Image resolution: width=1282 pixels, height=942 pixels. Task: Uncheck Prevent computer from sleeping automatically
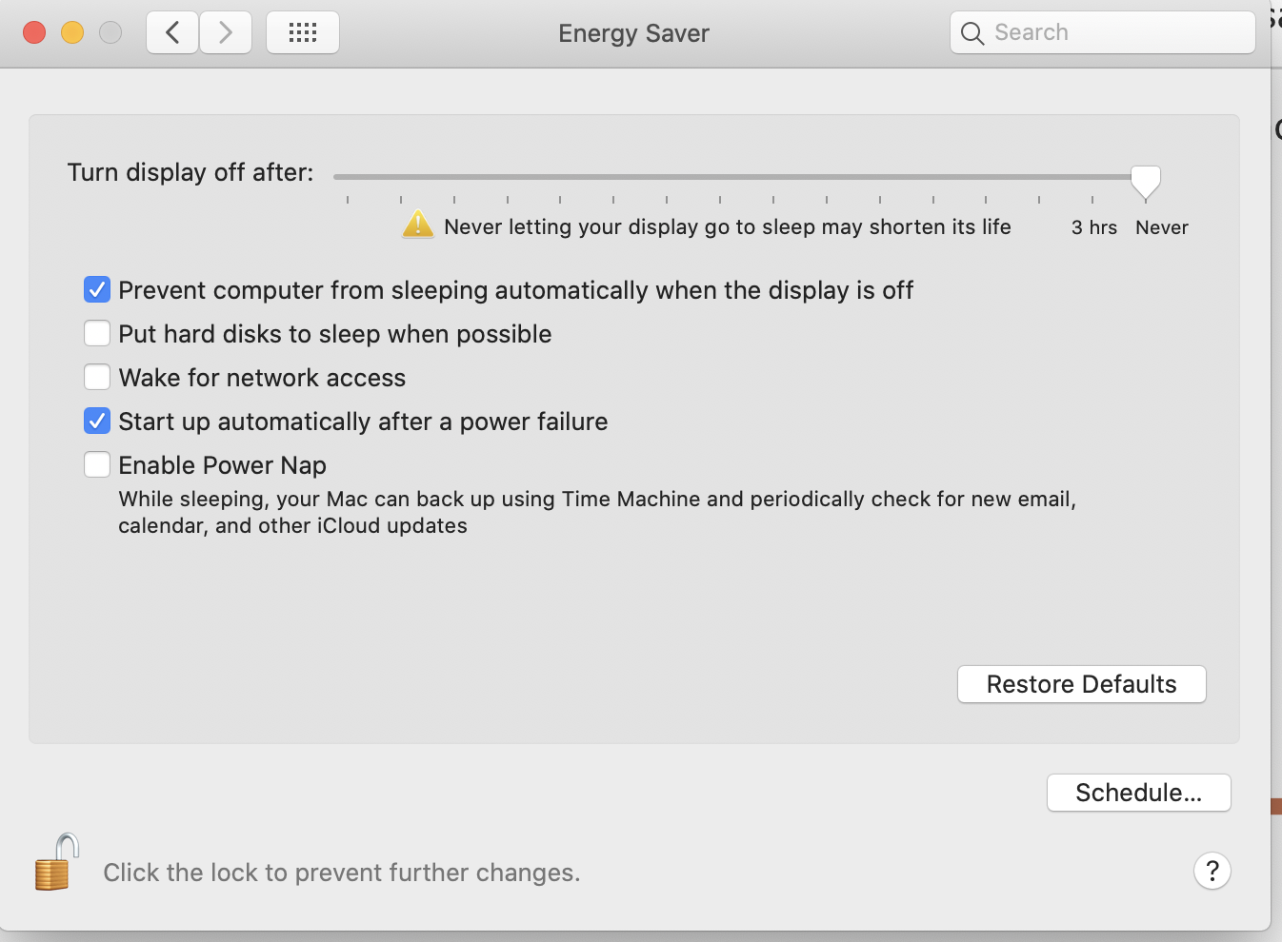coord(97,289)
